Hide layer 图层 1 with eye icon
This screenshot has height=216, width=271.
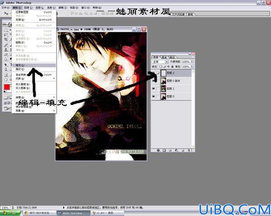(153, 89)
